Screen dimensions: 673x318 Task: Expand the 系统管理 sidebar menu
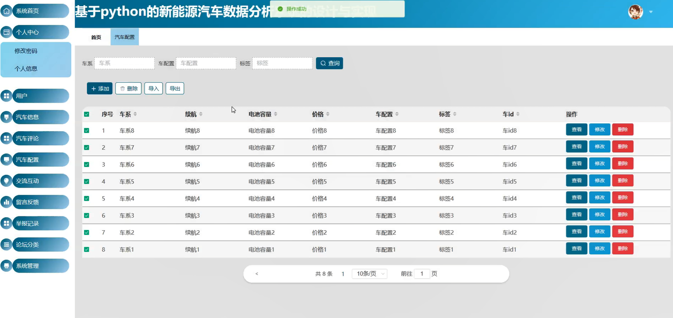[x=40, y=266]
